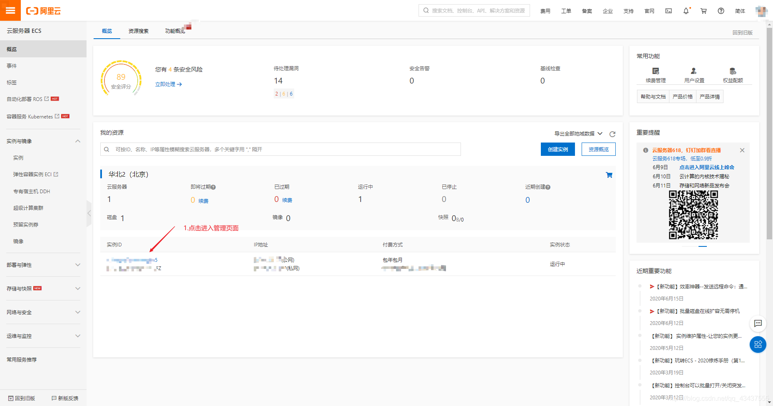Select 标签 in sidebar
Viewport: 773px width, 406px height.
tap(12, 82)
